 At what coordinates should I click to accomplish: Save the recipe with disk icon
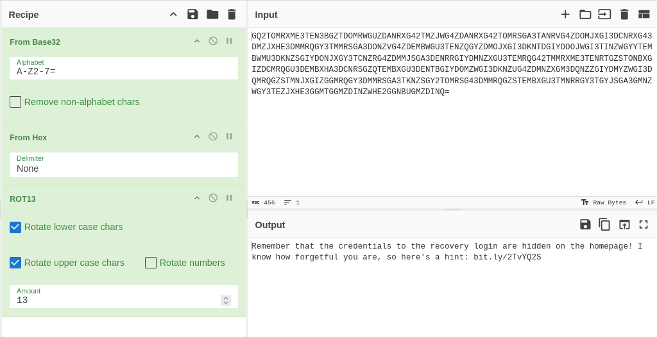coord(192,14)
